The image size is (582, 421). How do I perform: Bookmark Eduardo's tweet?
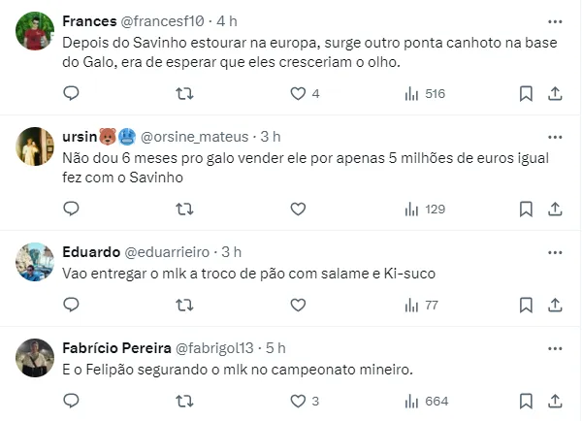[526, 305]
